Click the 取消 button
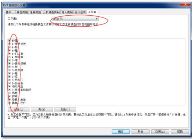The width and height of the screenshot is (194, 139). click(x=140, y=131)
